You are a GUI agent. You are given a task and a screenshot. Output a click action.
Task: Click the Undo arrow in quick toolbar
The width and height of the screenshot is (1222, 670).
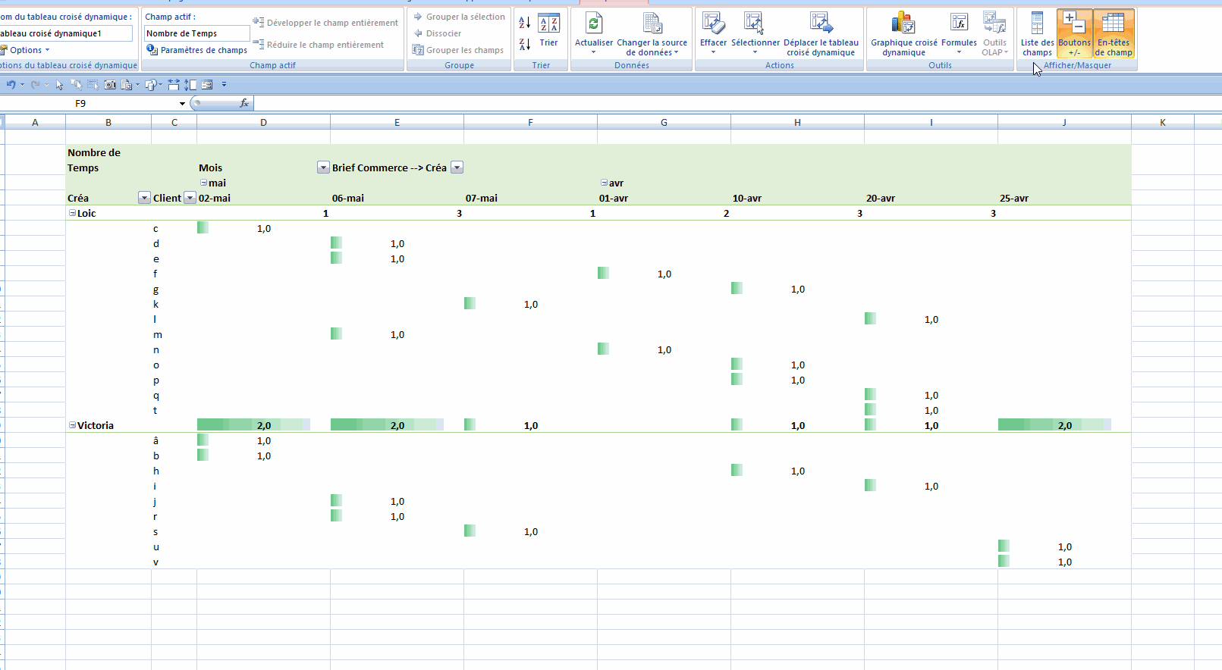[11, 85]
